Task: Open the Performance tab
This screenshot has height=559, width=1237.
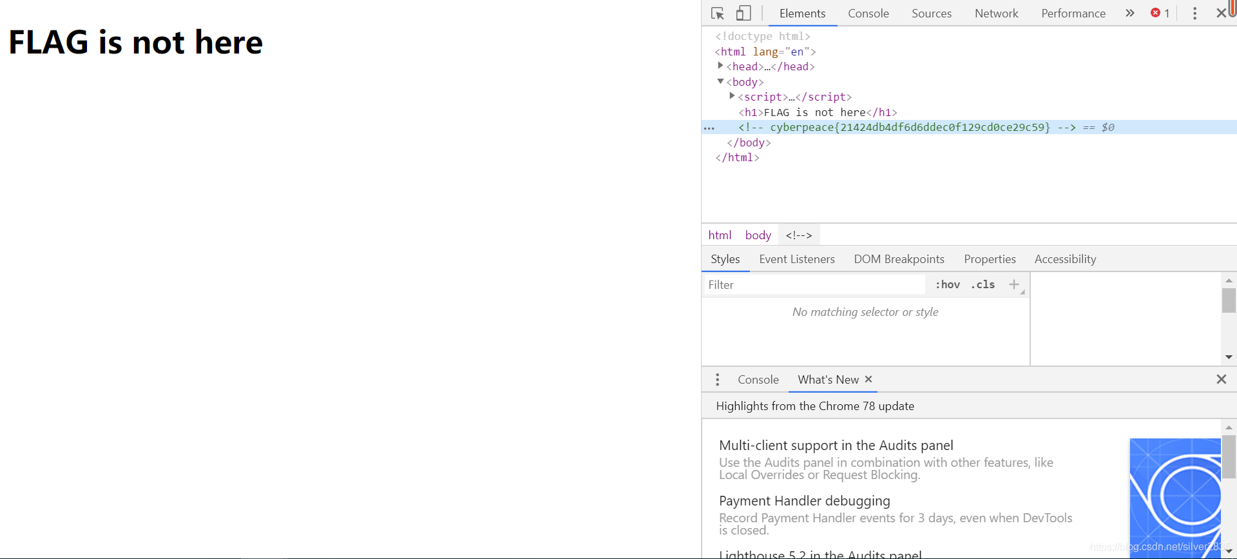Action: click(x=1073, y=13)
